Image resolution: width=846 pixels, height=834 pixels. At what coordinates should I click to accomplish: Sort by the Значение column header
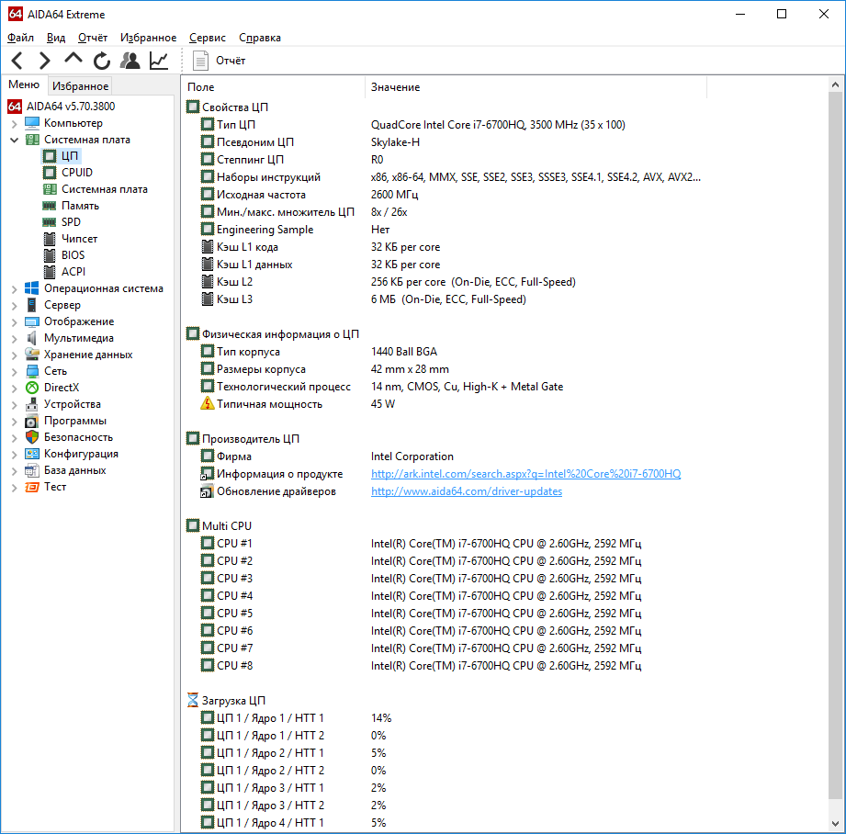pos(536,87)
